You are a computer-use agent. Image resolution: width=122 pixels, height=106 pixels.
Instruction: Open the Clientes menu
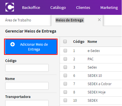coord(83,7)
